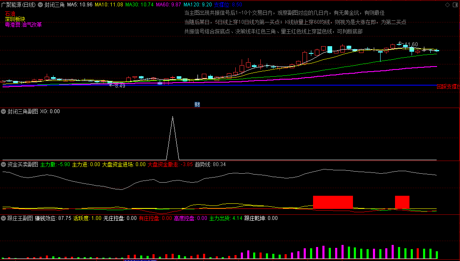The height and width of the screenshot is (261, 460).
Task: Open the 封闭三角 main chart indicator dropdown
Action: pyautogui.click(x=40, y=5)
